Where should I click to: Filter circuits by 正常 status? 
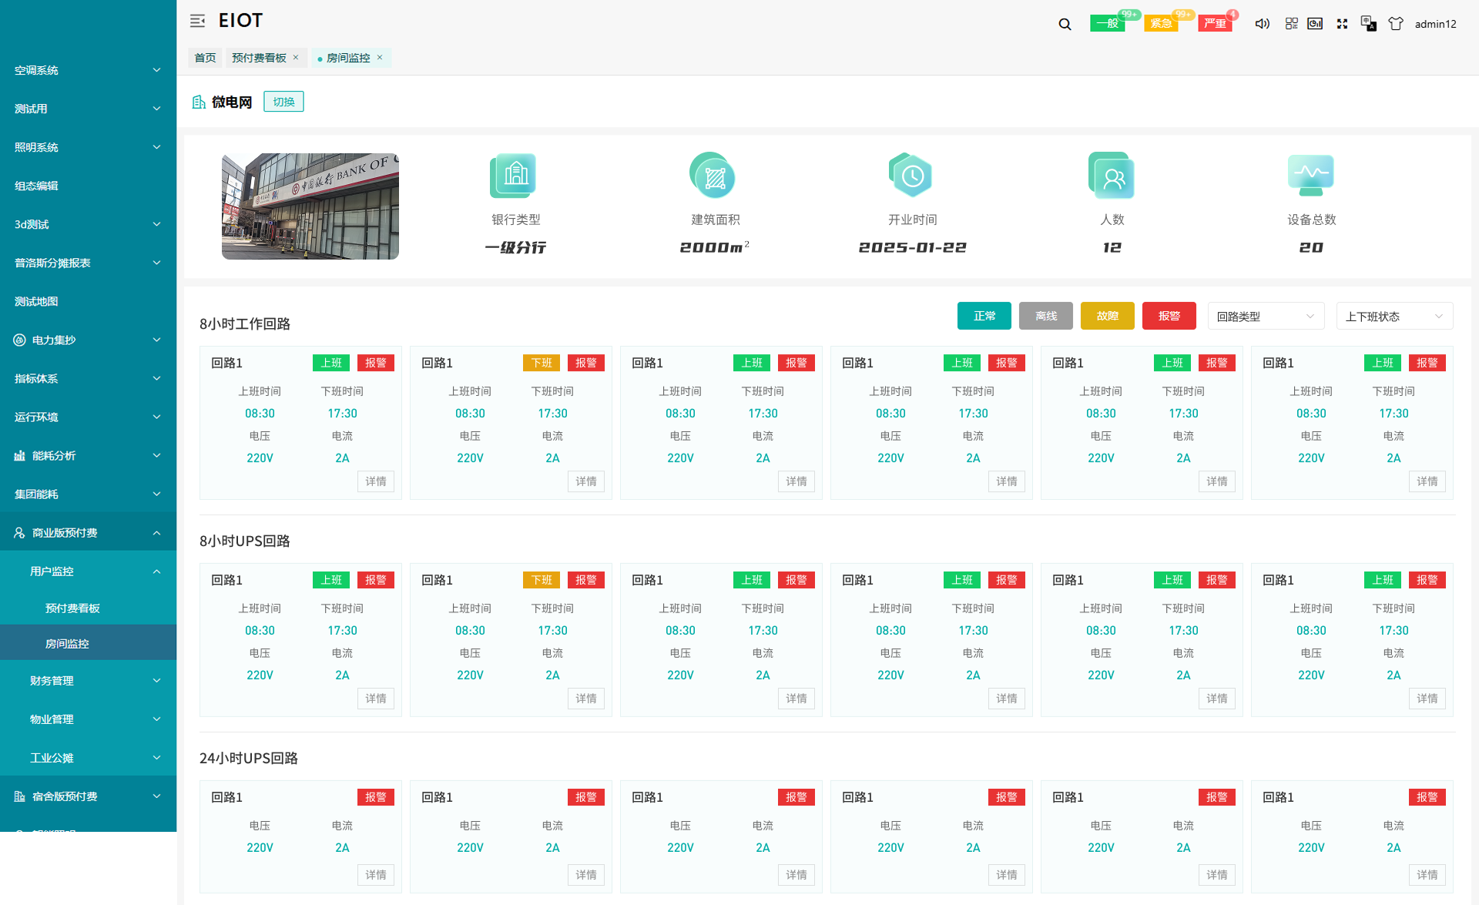[984, 316]
